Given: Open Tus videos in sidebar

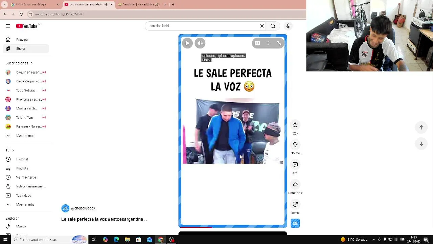Looking at the screenshot, I should point(26,196).
